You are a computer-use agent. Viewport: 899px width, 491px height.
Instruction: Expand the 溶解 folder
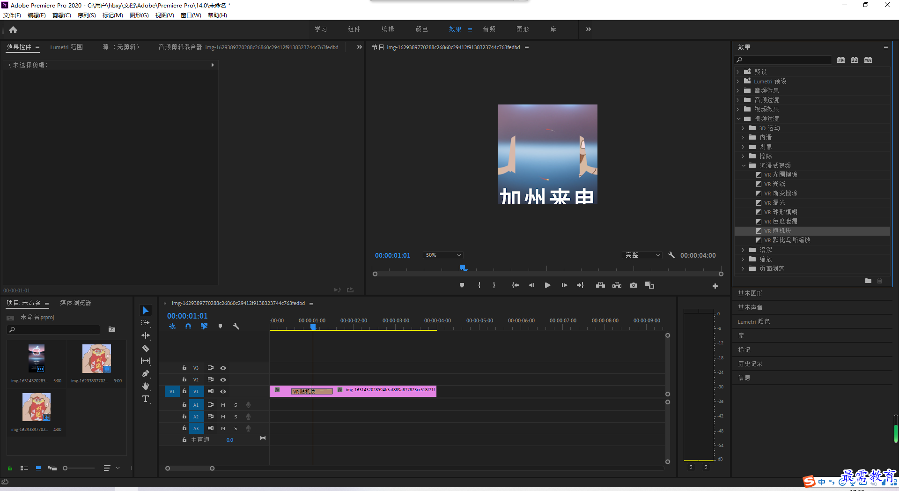[743, 250]
